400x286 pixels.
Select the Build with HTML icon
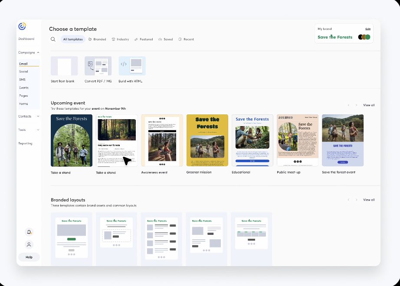(132, 66)
